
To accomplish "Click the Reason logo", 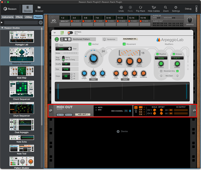I will 10,9.
